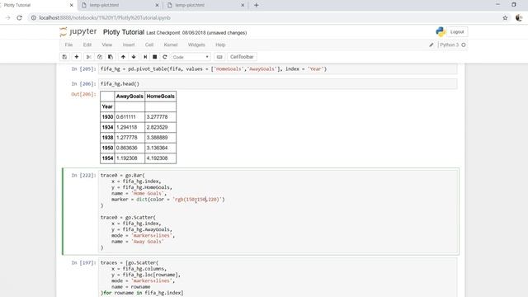Image resolution: width=528 pixels, height=297 pixels.
Task: Open the command palette keyboard icon
Action: (219, 57)
